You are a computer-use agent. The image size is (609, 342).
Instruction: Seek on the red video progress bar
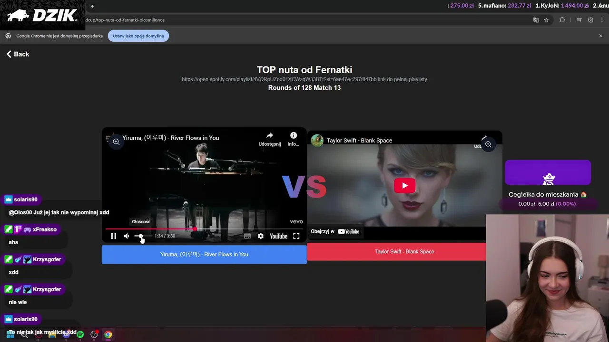204,229
